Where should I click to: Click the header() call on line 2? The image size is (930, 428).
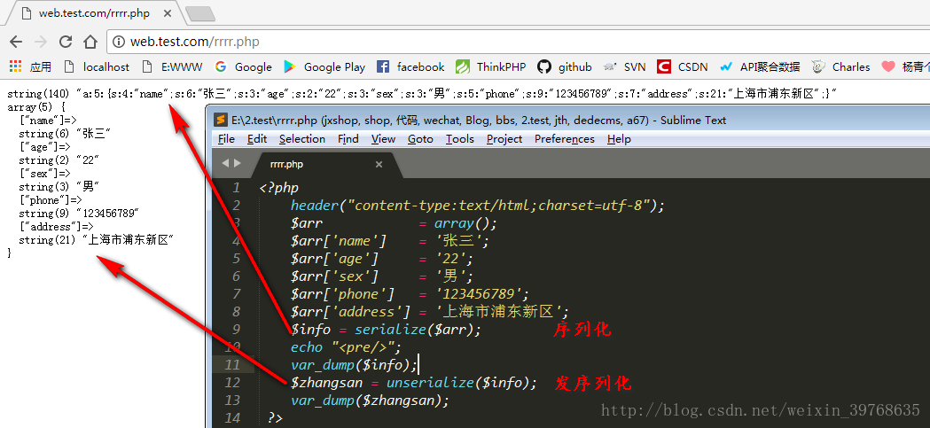[478, 206]
